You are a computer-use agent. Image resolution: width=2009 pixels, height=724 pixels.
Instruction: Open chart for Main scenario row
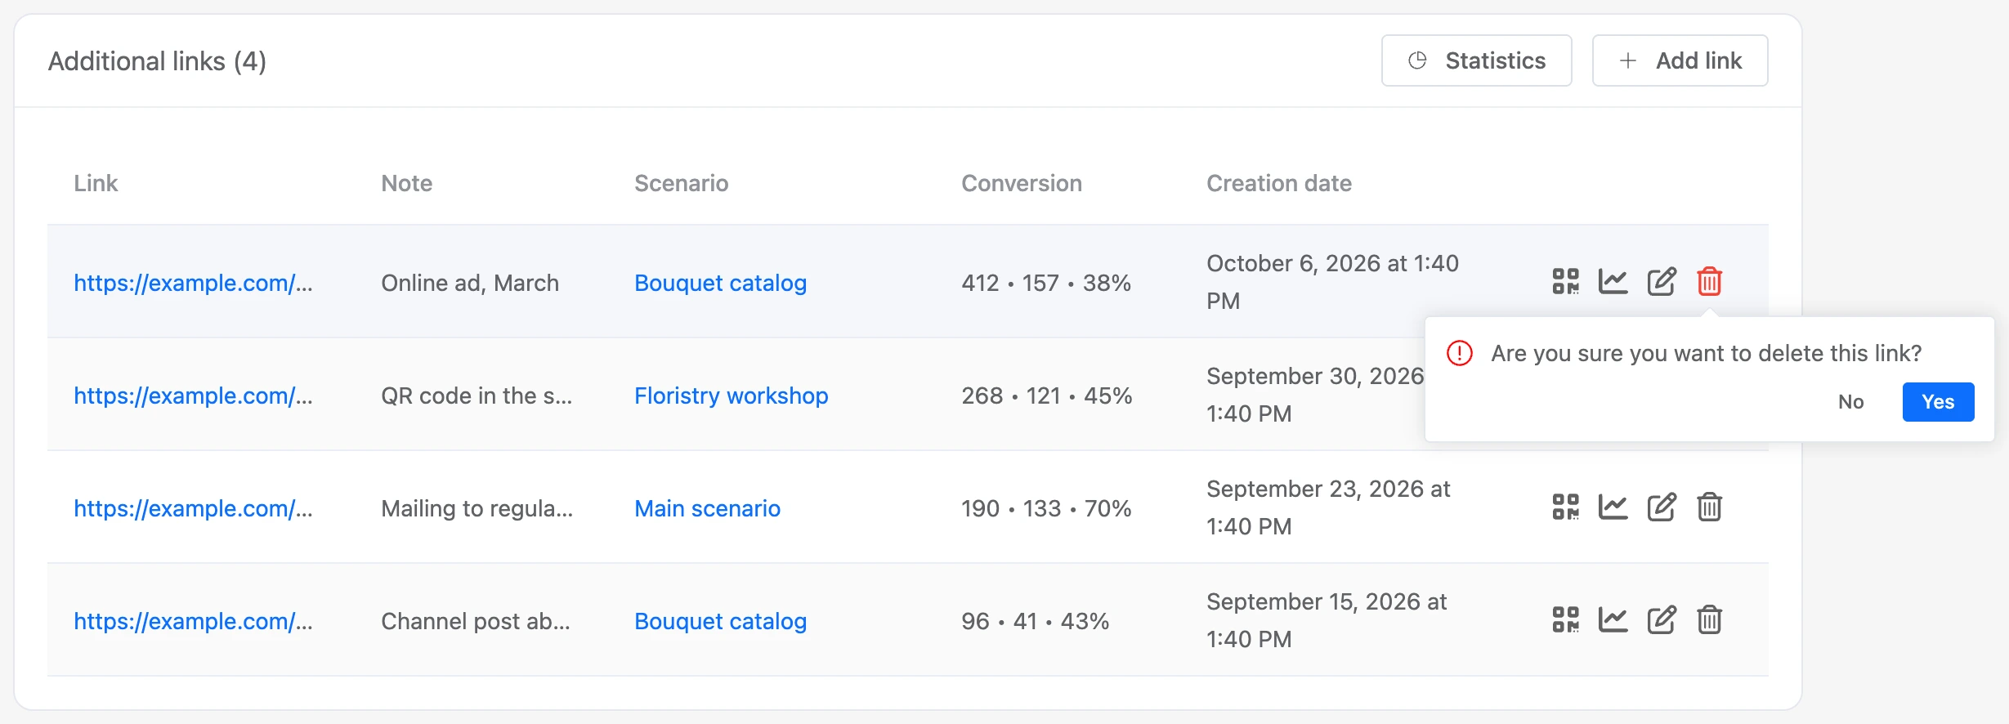1613,507
